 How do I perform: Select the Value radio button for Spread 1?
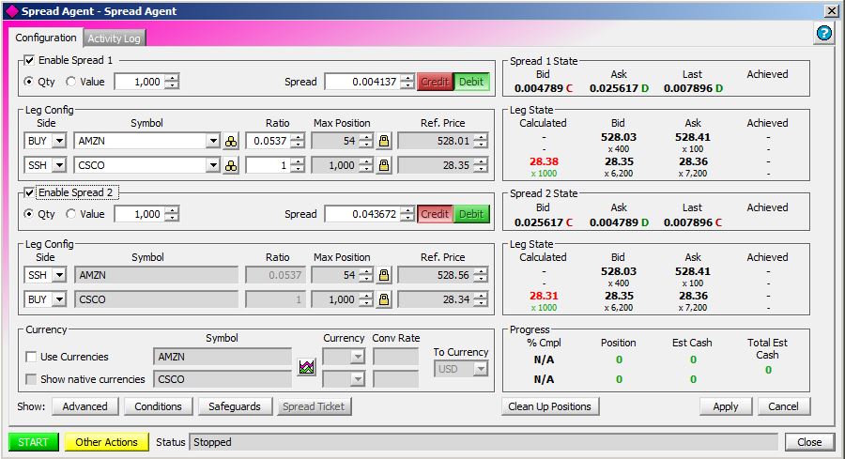[x=71, y=82]
